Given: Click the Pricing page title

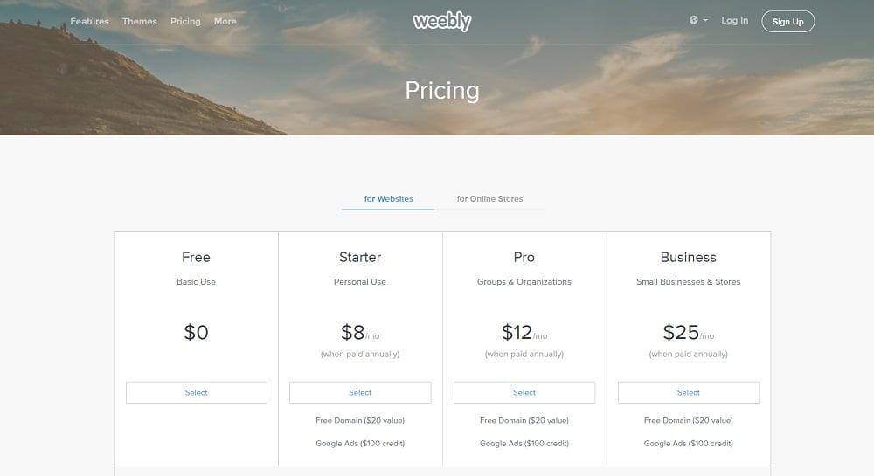Looking at the screenshot, I should [442, 91].
